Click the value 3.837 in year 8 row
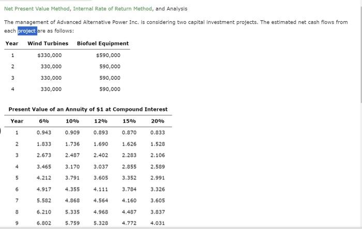Viewport: 362px width, 229px height. pos(158,212)
